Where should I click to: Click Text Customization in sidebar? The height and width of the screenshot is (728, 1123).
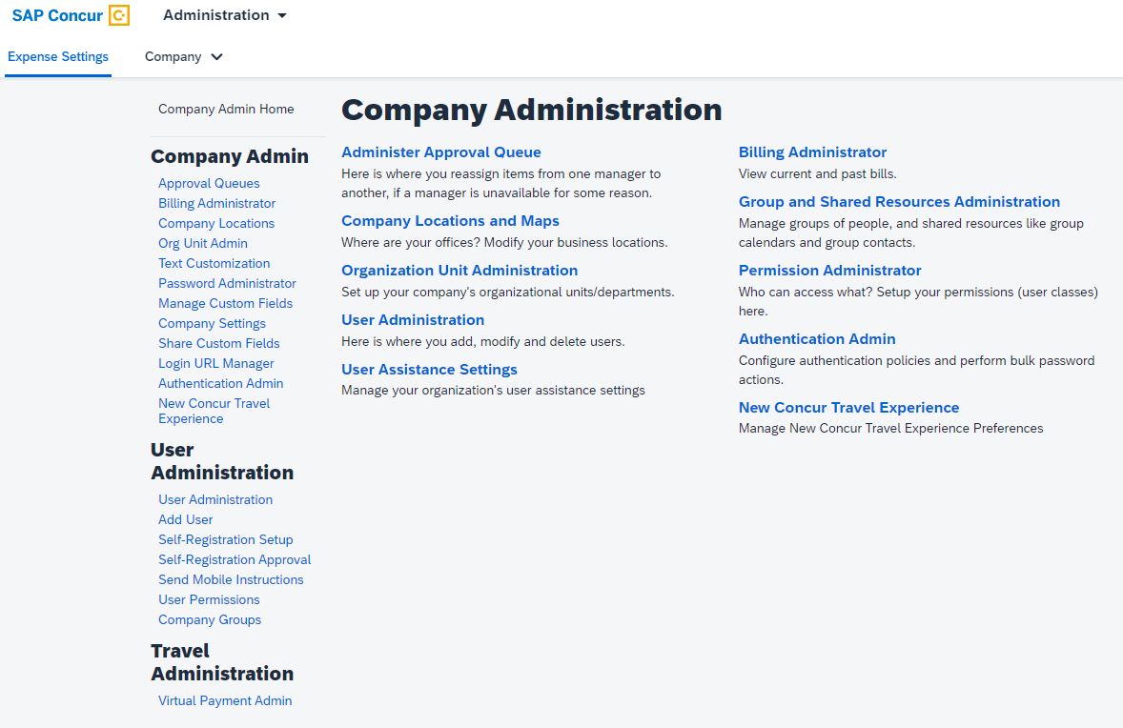214,263
